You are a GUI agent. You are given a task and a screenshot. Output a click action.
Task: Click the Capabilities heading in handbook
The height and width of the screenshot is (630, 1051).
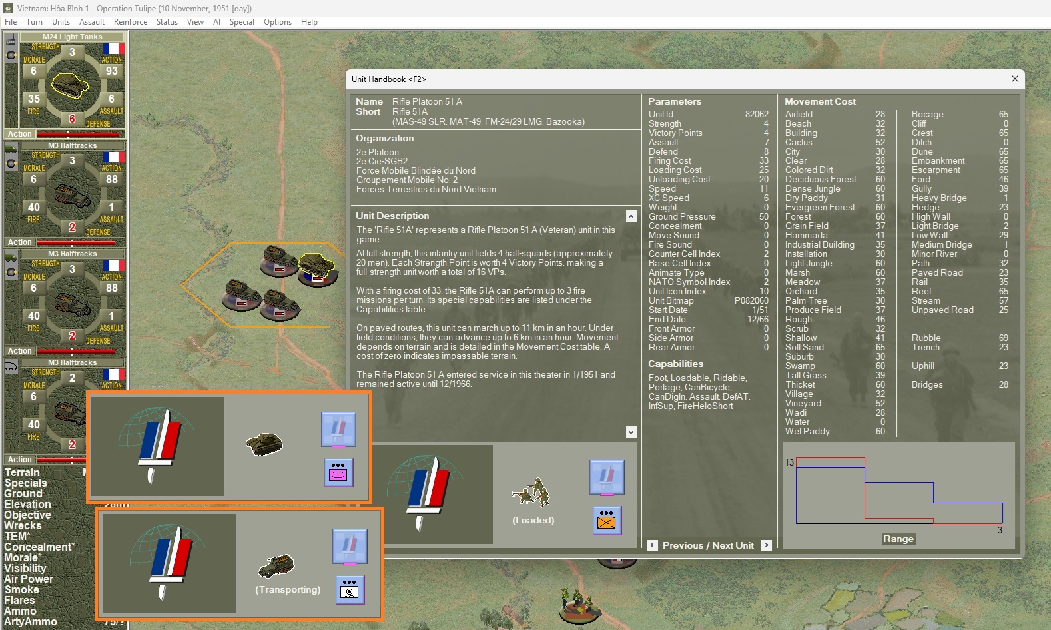coord(675,364)
